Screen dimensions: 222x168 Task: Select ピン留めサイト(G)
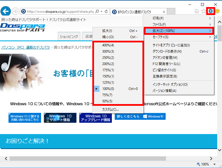click(x=179, y=70)
